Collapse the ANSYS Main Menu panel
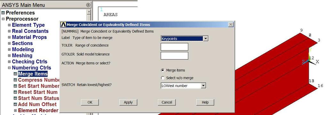 pyautogui.click(x=88, y=5)
